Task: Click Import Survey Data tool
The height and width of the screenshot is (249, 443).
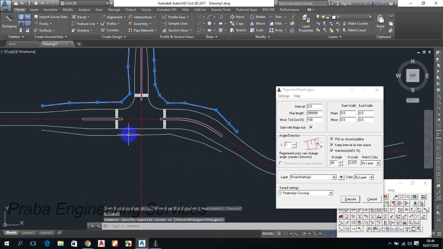Action: click(51, 17)
